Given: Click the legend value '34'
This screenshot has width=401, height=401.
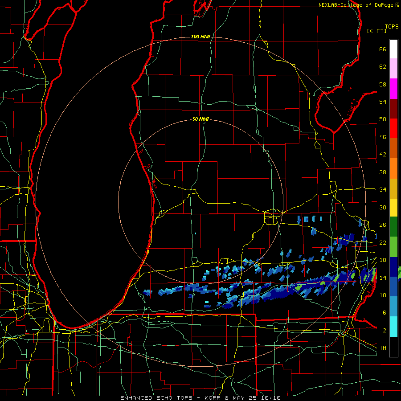Looking at the screenshot, I should coord(383,190).
